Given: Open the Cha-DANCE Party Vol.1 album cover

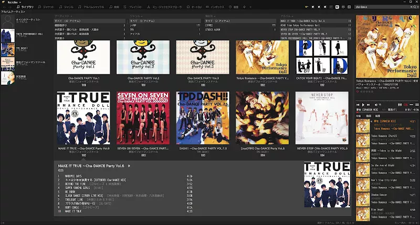Looking at the screenshot, I should [83, 57].
